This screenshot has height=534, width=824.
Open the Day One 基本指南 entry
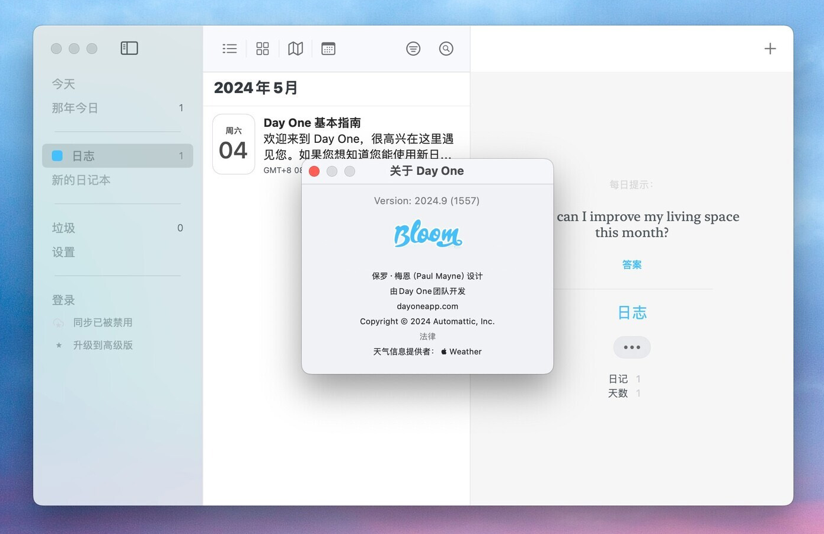click(336, 145)
